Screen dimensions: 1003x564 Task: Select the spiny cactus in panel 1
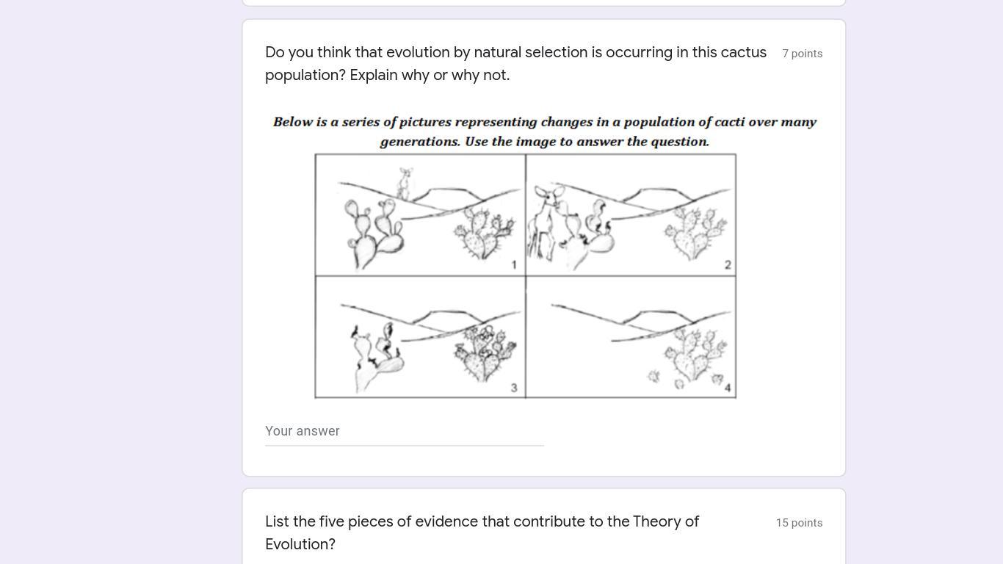click(484, 231)
